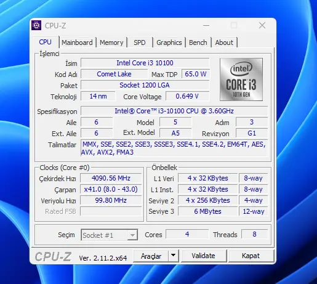Open the Bench tab
Screen dimensions: 317x284
(x=198, y=43)
